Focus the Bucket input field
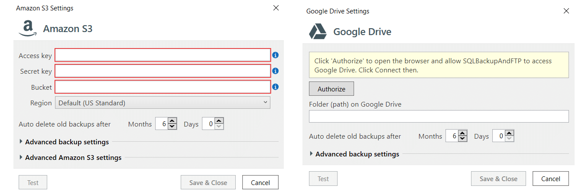This screenshot has width=585, height=195. 163,87
